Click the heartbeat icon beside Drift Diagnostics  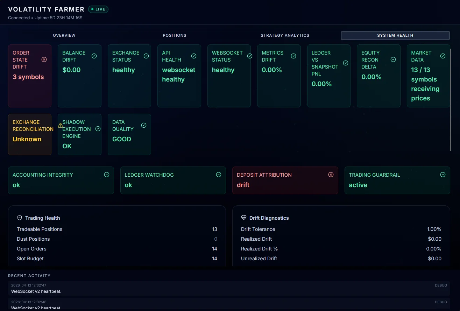click(x=244, y=218)
